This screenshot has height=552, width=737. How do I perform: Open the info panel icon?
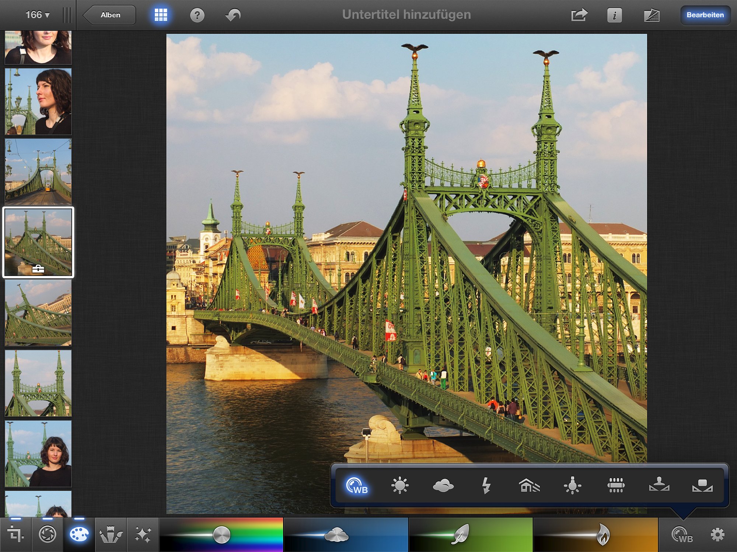tap(614, 15)
